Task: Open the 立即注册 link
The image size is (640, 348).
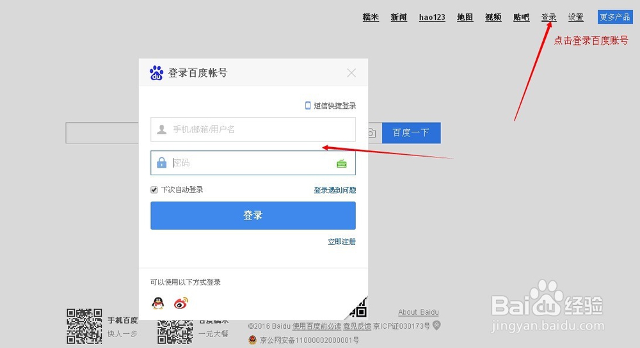Action: point(342,242)
